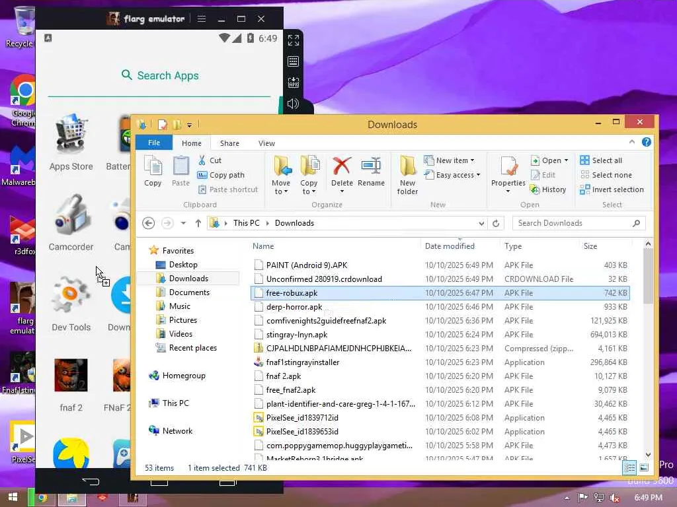Viewport: 677px width, 507px height.
Task: Click This PC in the address breadcrumb
Action: [x=247, y=223]
